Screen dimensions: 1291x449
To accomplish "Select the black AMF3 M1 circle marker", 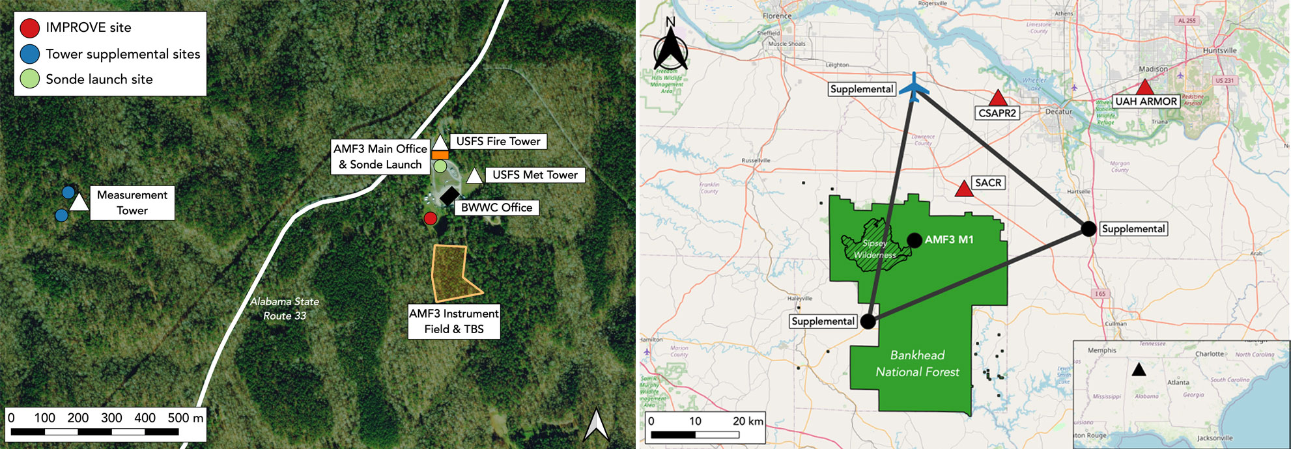I will coord(915,239).
